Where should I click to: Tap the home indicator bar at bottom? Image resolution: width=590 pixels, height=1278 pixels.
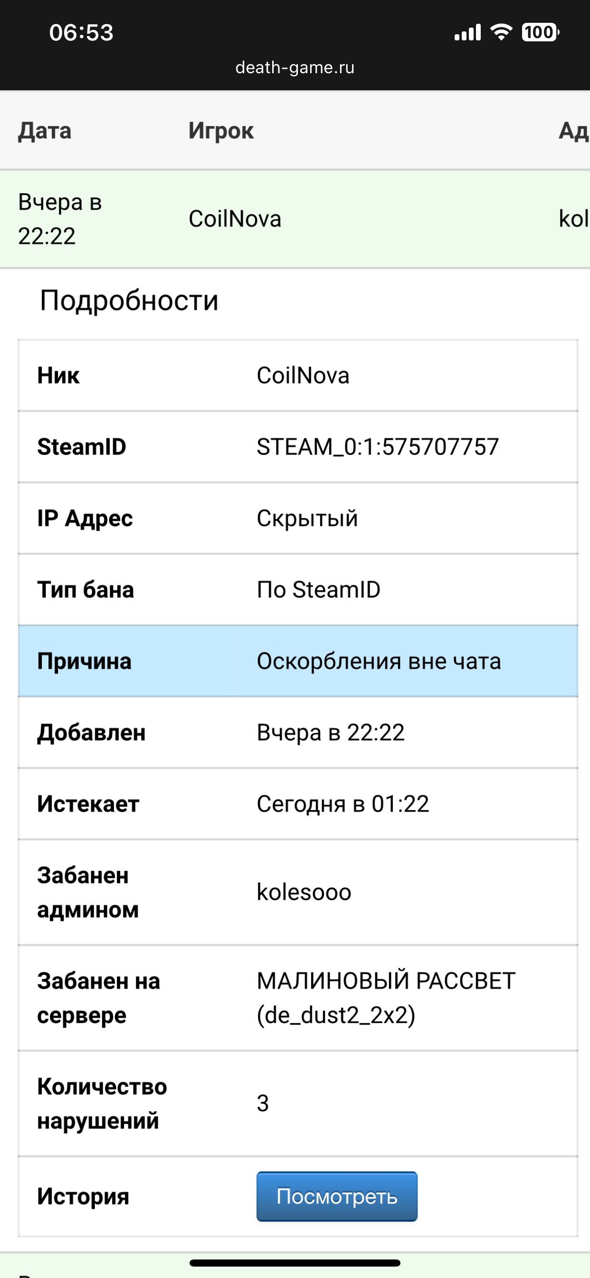point(295,1263)
